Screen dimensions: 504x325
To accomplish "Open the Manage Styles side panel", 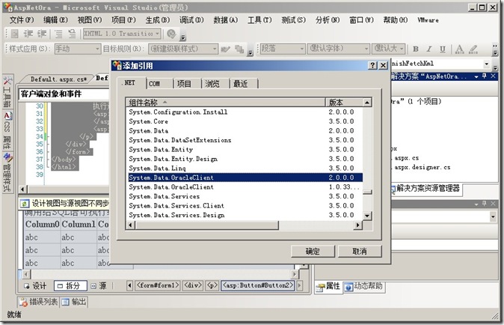I will pos(7,172).
